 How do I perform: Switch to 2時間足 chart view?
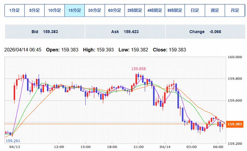(134, 10)
